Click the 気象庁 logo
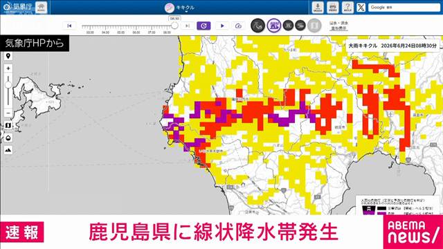Image resolution: width=443 pixels, height=249 pixels. pos(18,7)
